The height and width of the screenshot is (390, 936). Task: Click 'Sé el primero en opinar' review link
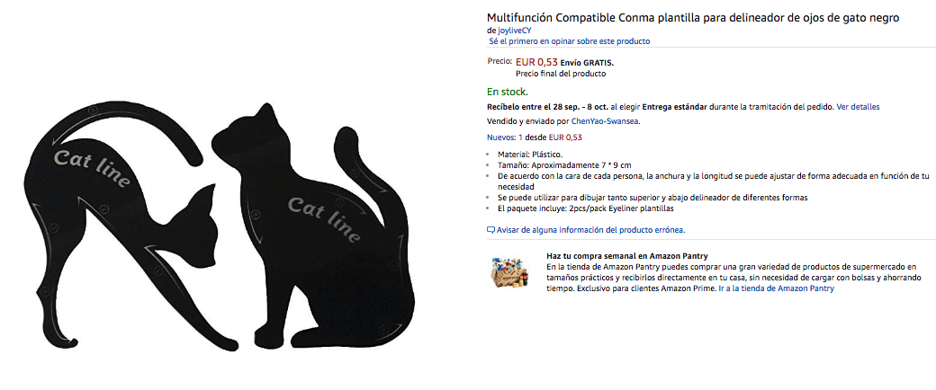click(570, 41)
